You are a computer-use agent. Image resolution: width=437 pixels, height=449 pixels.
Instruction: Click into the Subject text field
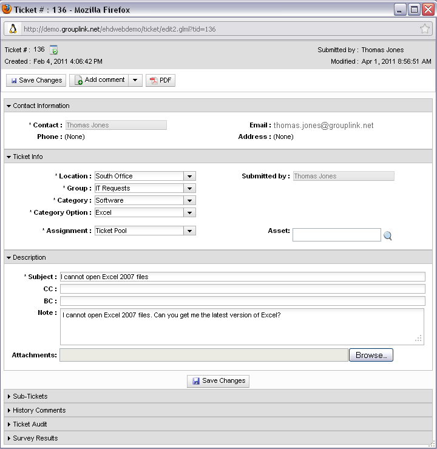[243, 277]
